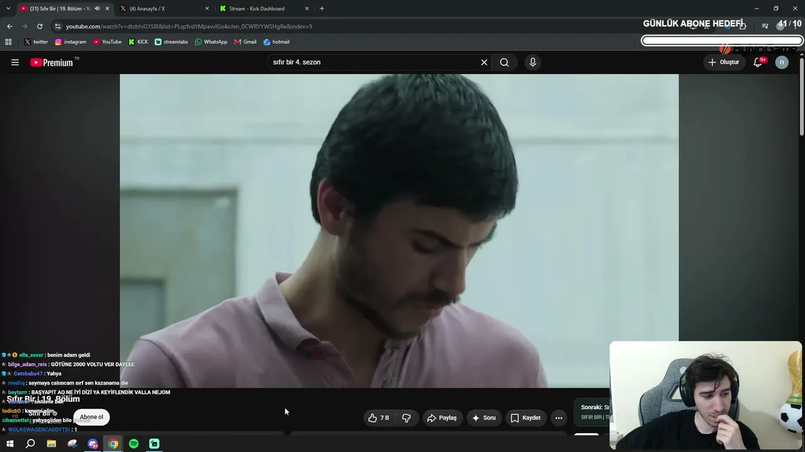Open the Chrome apps grid shortcut
The height and width of the screenshot is (452, 805).
click(8, 42)
